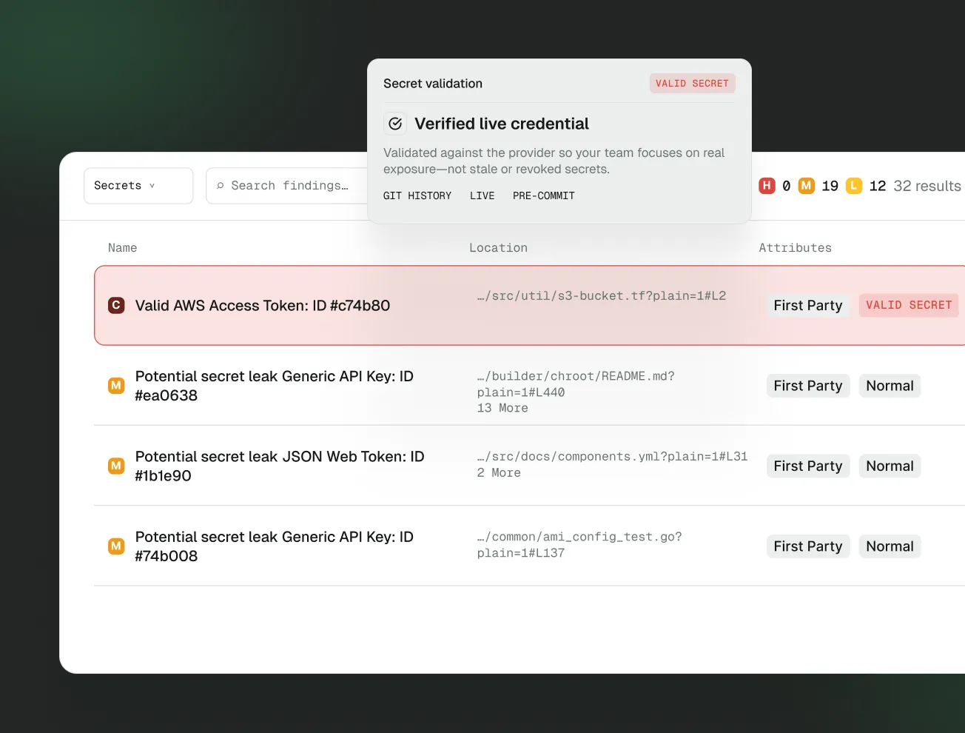Image resolution: width=965 pixels, height=733 pixels.
Task: Click the orange M severity counter icon
Action: click(x=807, y=186)
